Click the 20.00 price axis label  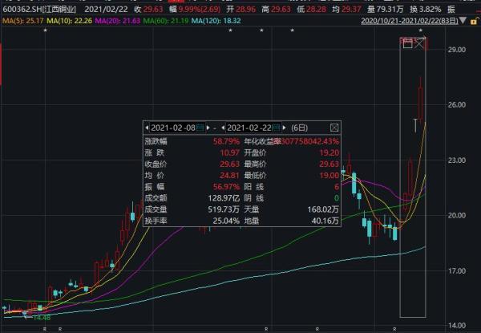[x=456, y=216]
